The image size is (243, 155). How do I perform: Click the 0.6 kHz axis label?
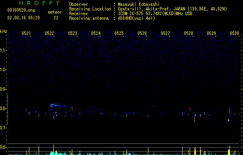3,147
